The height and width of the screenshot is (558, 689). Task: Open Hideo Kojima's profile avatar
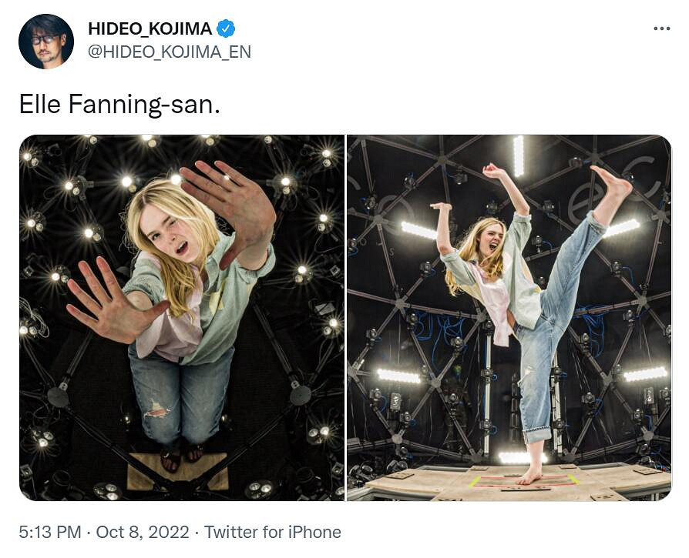pos(46,42)
